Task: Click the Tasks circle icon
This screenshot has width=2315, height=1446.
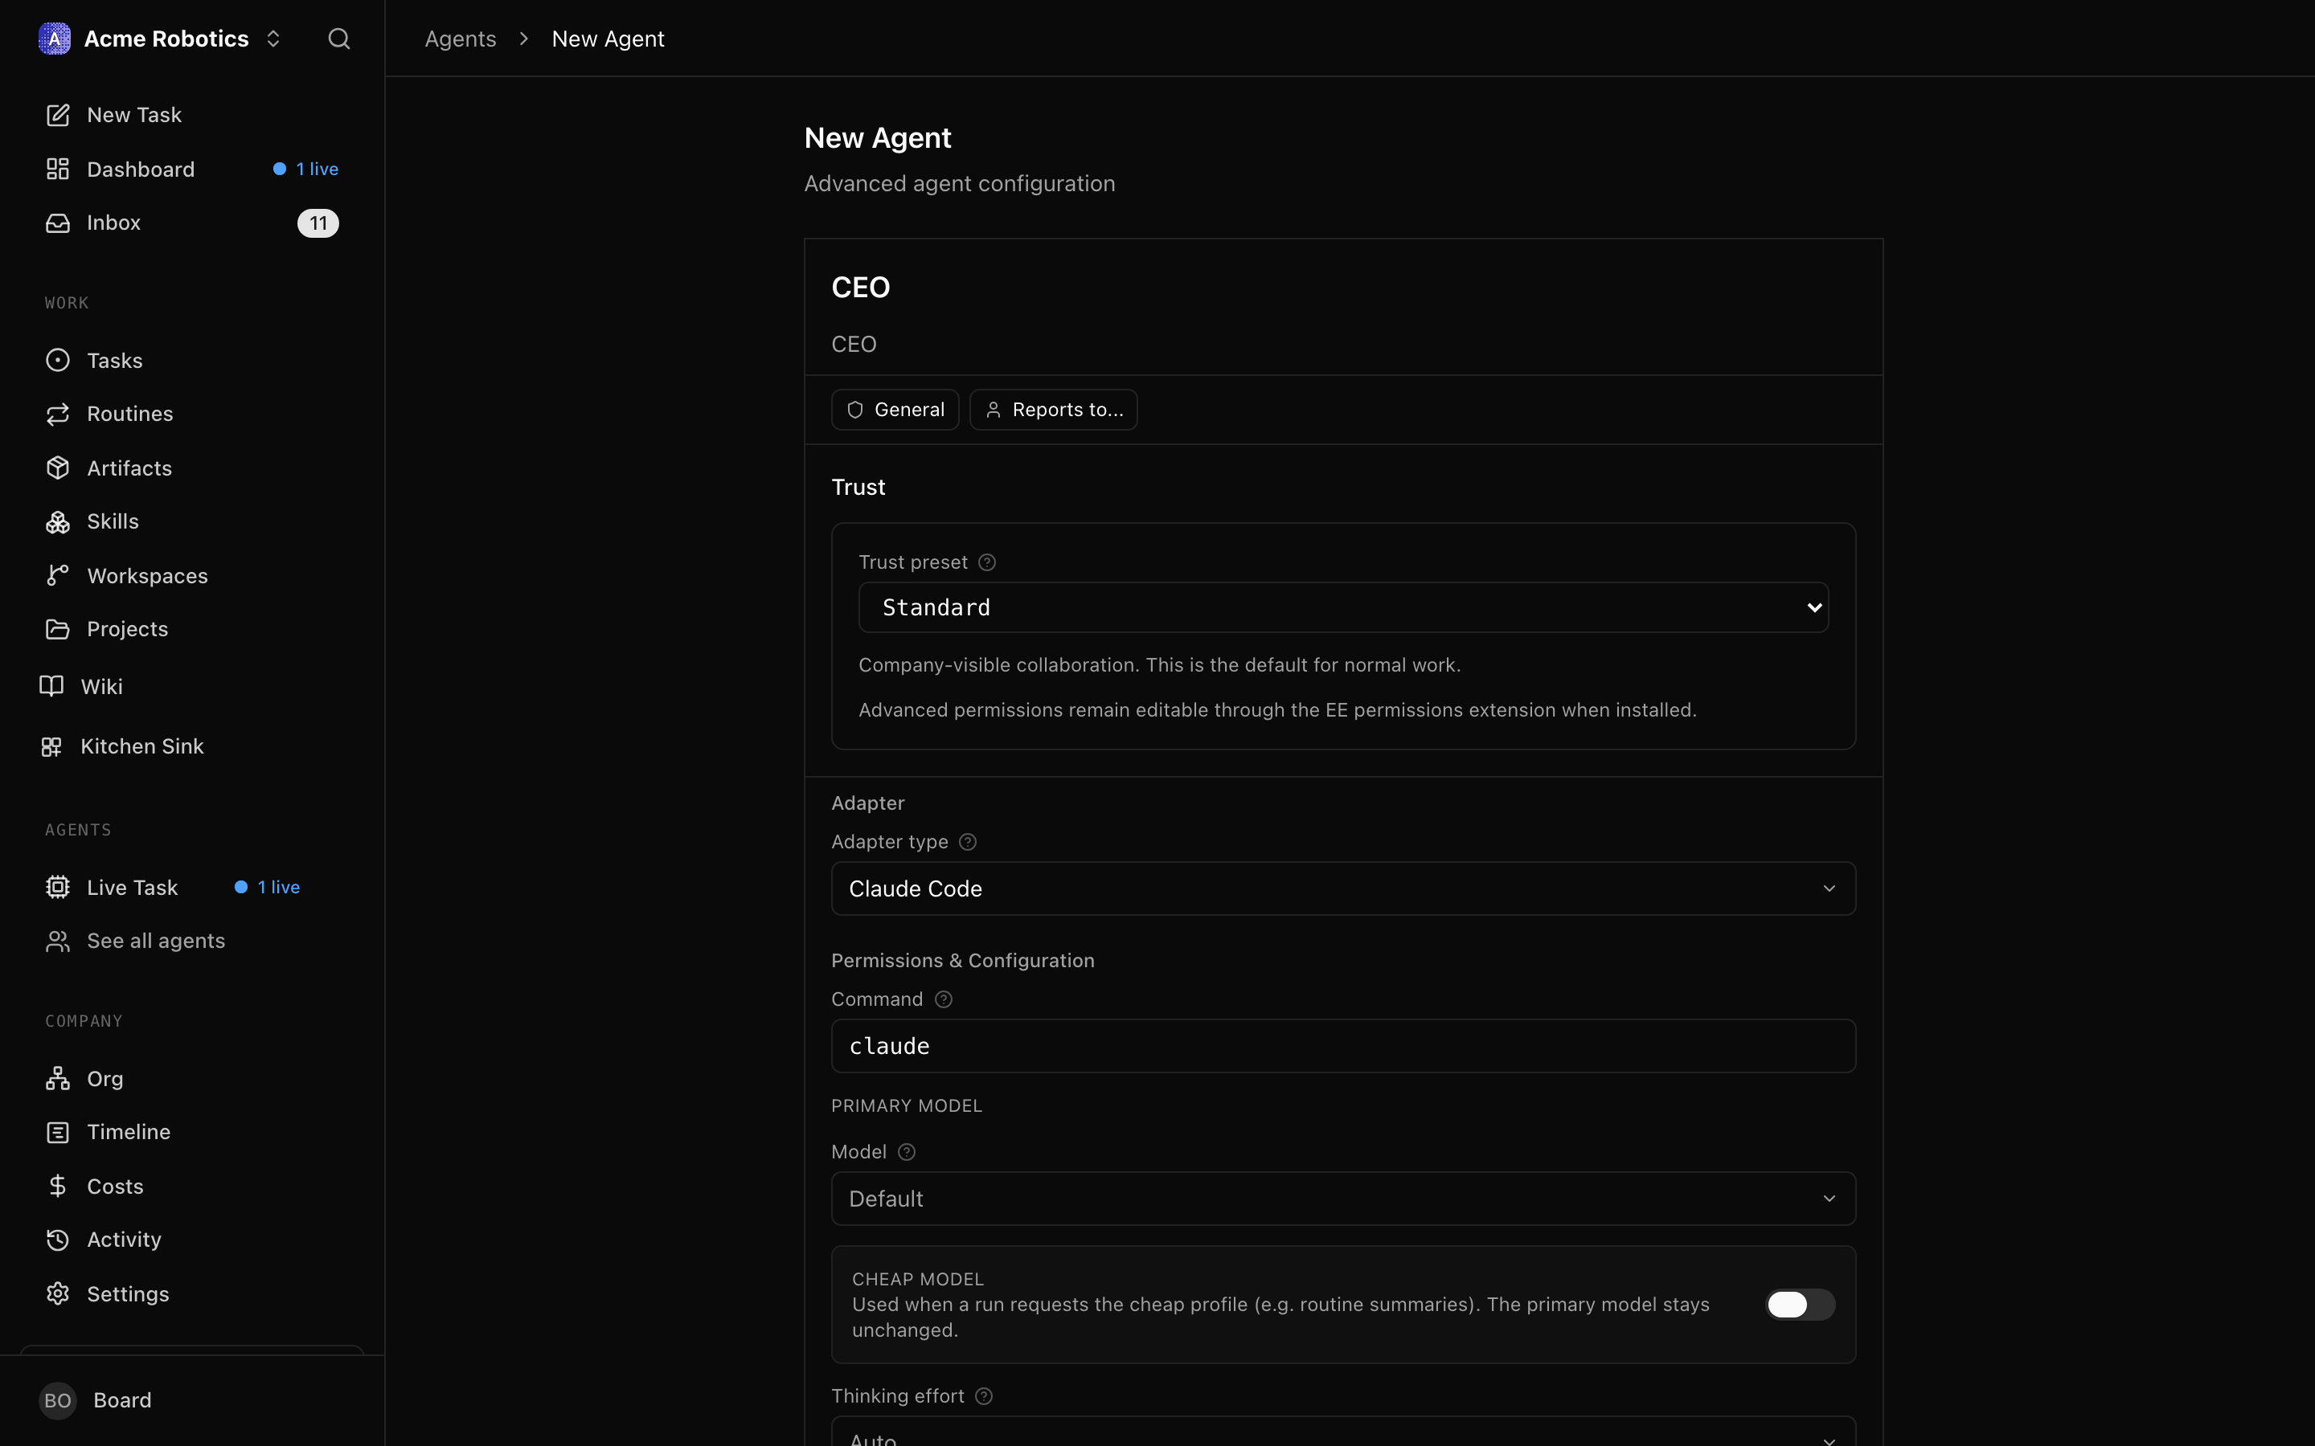Action: pyautogui.click(x=57, y=361)
